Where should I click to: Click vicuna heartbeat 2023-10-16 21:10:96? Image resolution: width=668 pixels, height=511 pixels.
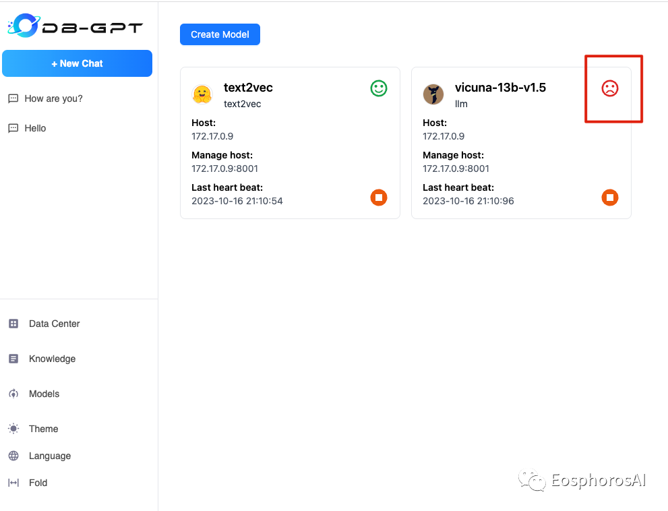click(x=468, y=201)
